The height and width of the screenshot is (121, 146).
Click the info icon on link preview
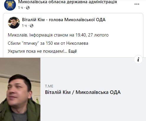click(138, 59)
